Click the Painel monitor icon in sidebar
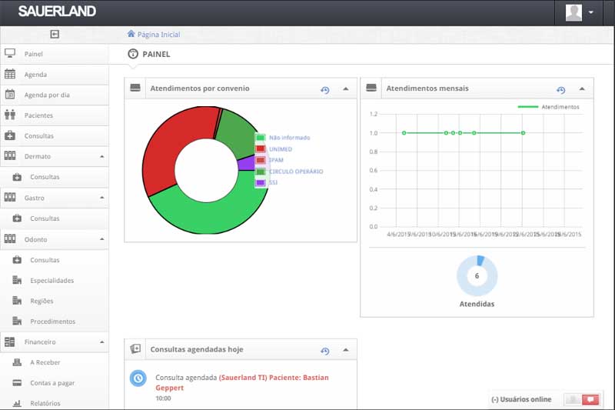The width and height of the screenshot is (615, 410). coord(10,53)
